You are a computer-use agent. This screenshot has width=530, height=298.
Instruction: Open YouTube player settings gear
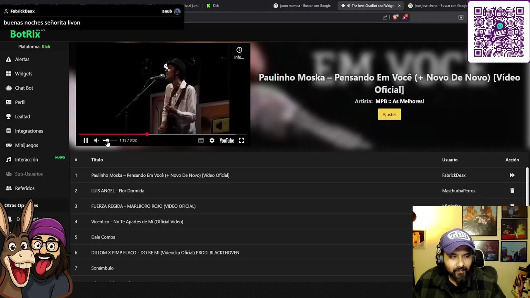(x=212, y=140)
